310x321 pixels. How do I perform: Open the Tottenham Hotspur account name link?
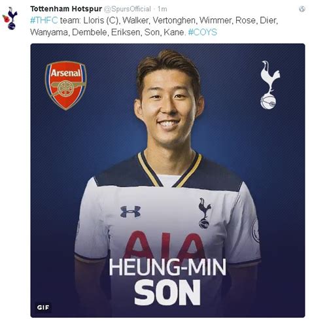[x=66, y=9]
